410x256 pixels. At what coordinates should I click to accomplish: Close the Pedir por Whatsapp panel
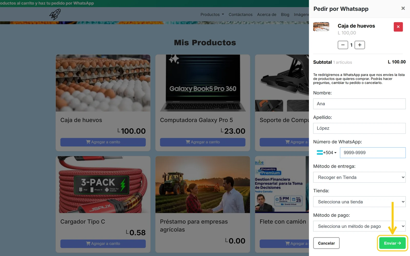tap(403, 8)
